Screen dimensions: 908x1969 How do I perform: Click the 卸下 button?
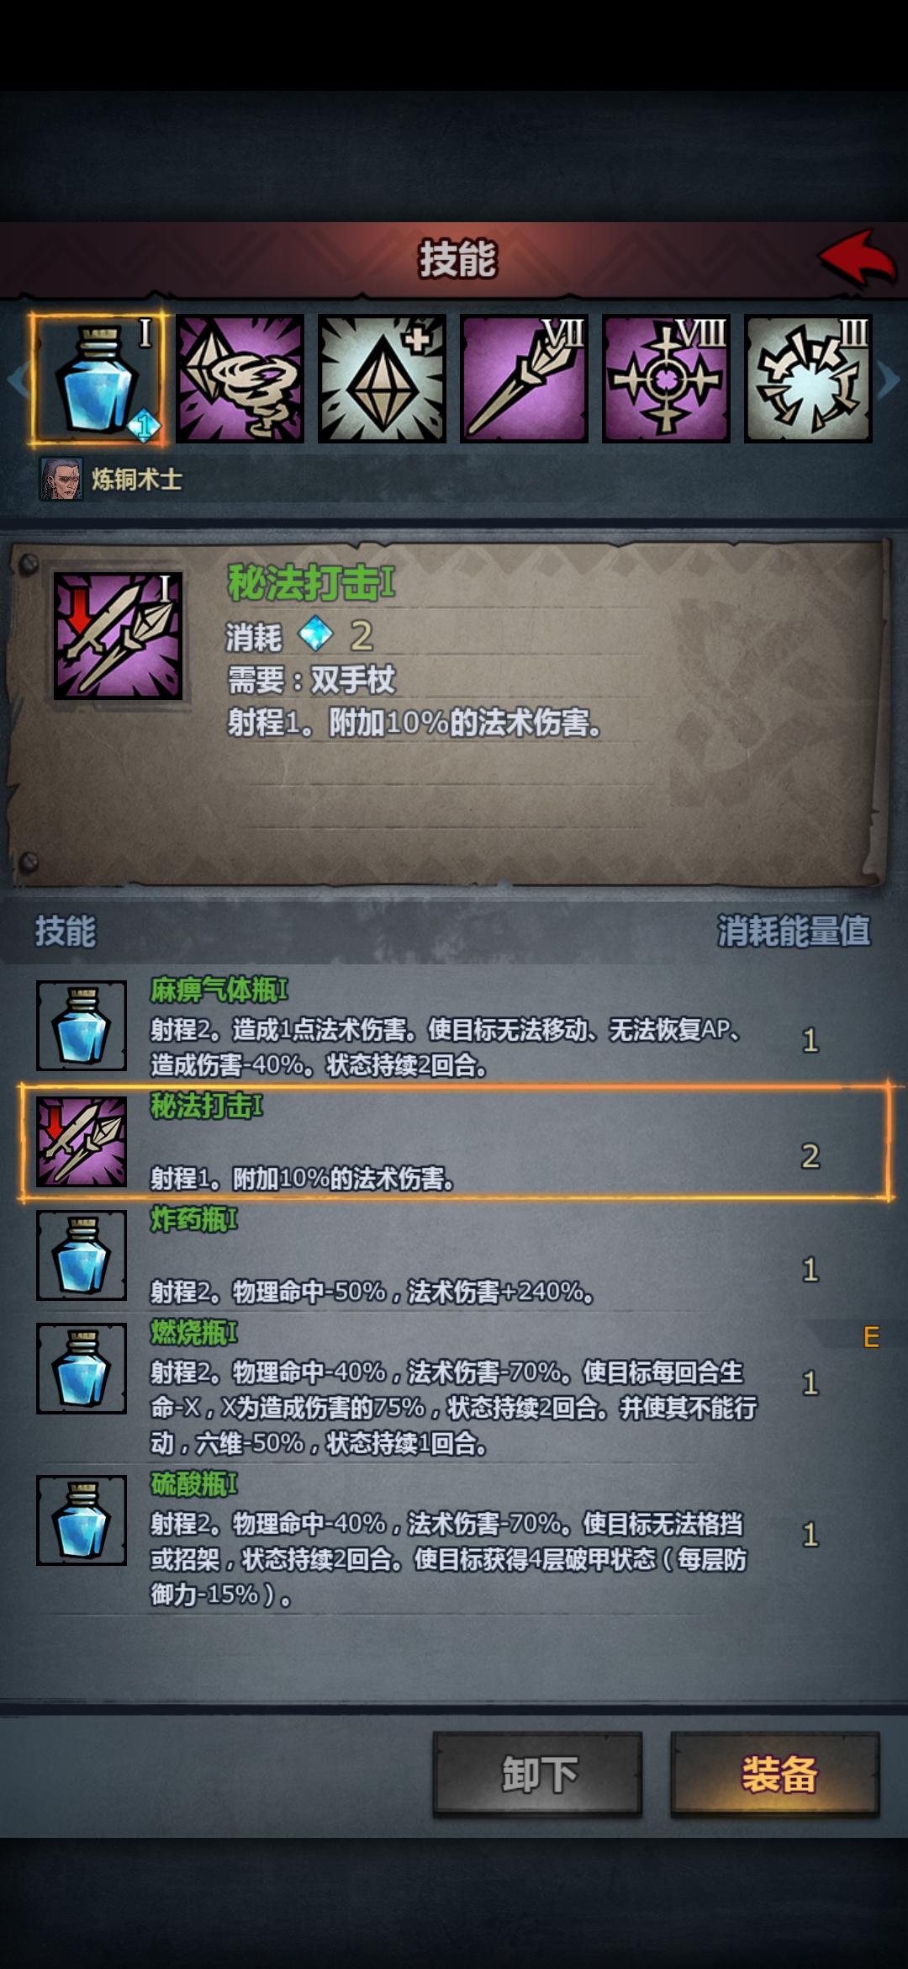click(x=538, y=1773)
